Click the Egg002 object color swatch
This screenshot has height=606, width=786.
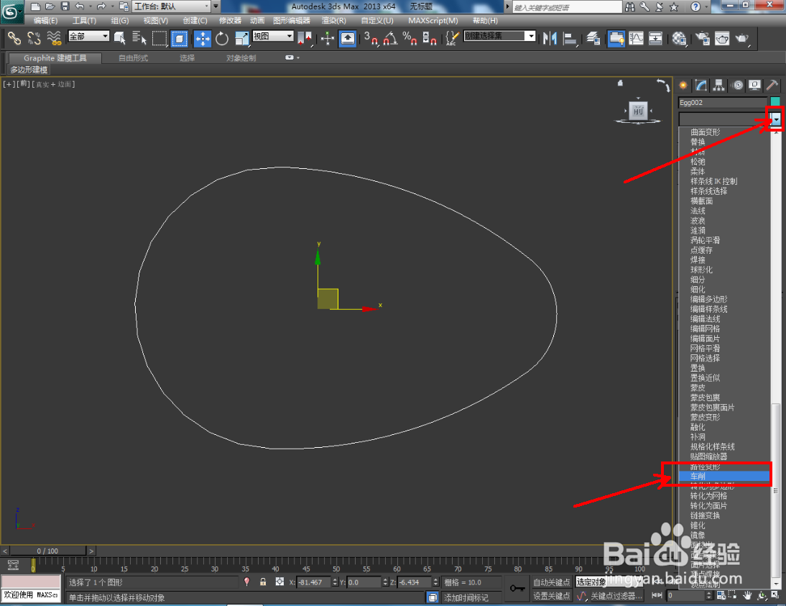coord(775,102)
